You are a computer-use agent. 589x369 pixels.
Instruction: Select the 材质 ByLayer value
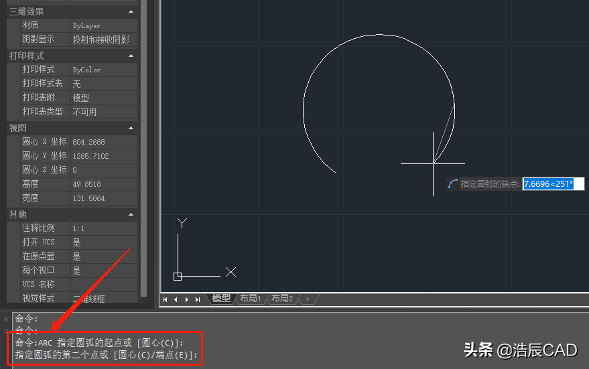point(104,25)
